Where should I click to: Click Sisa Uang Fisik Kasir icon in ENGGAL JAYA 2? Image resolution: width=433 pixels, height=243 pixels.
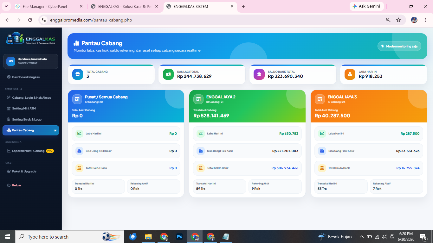[201, 151]
